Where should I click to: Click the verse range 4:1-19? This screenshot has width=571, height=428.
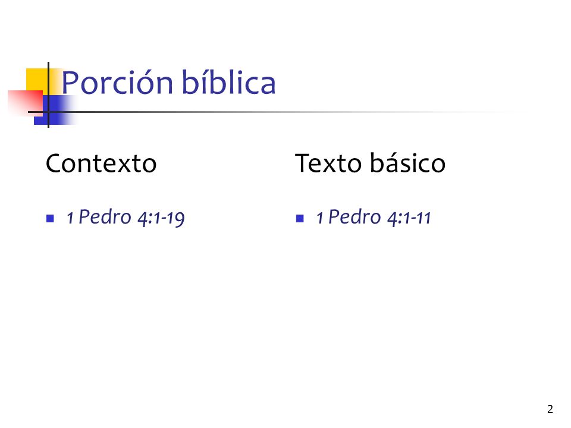[161, 218]
